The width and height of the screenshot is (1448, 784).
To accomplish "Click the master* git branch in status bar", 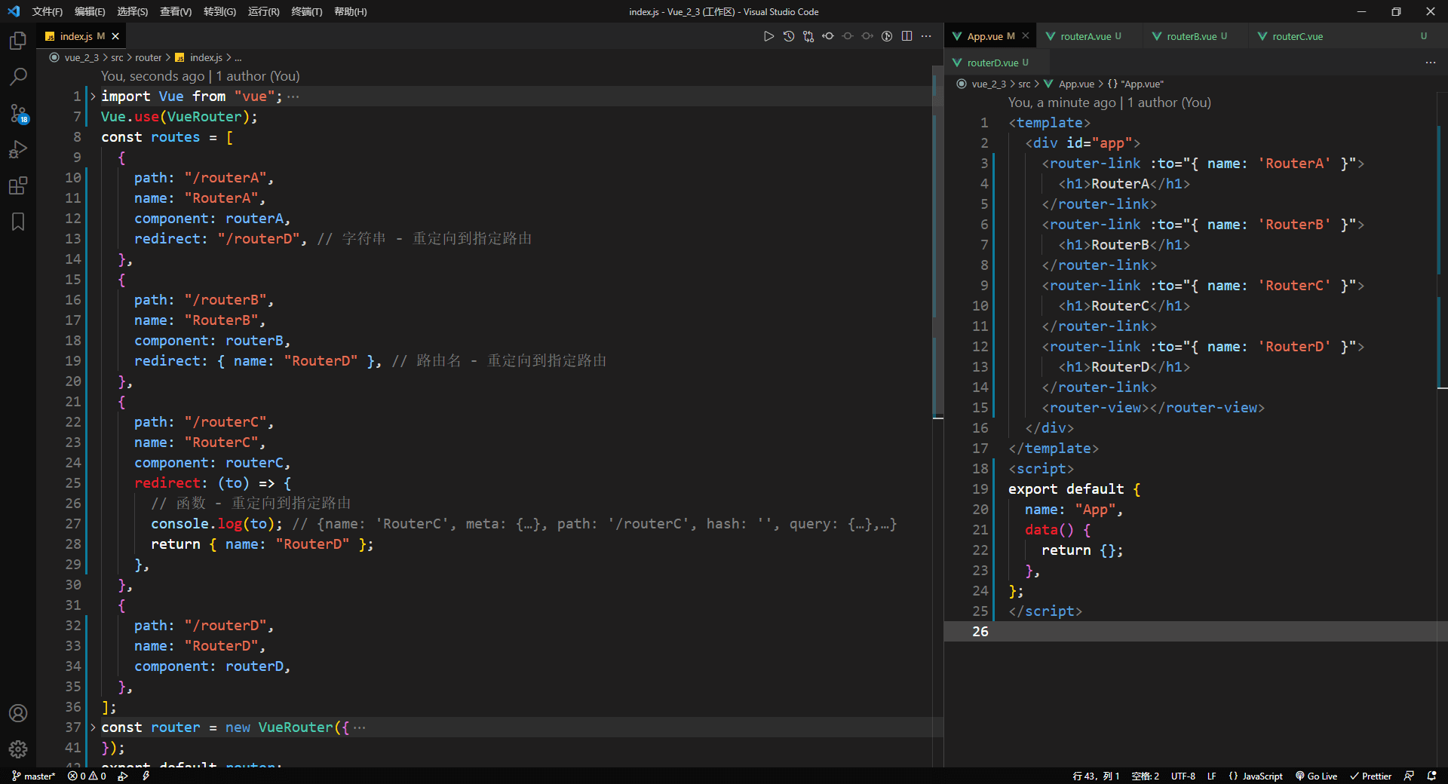I will pos(34,776).
